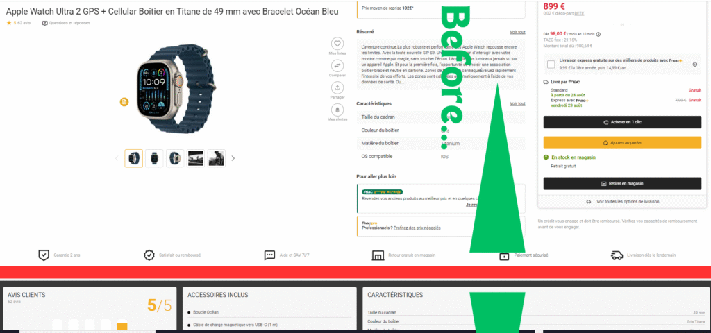
Task: Check the Livraison express gratuite Fnac+ checkbox
Action: pos(551,65)
